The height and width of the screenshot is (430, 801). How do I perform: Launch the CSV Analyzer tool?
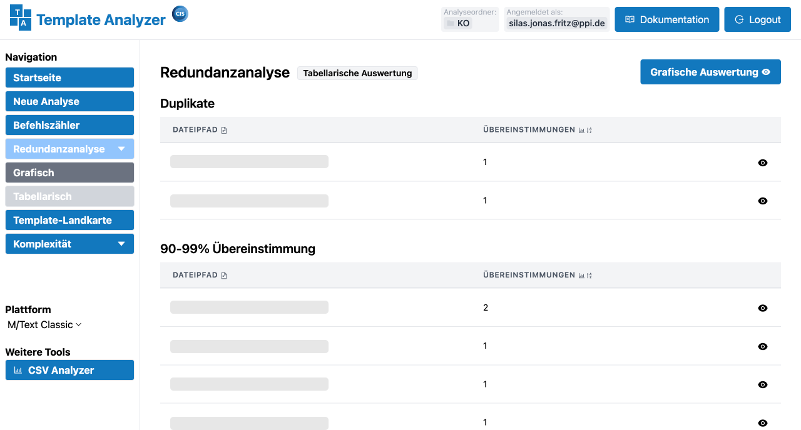coord(69,370)
